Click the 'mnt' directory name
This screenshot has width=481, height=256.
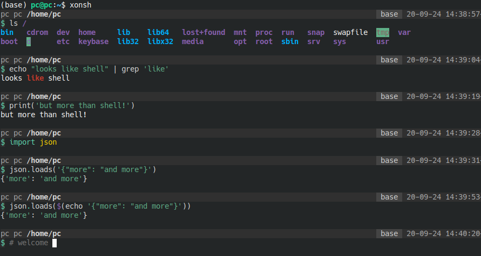coord(240,32)
